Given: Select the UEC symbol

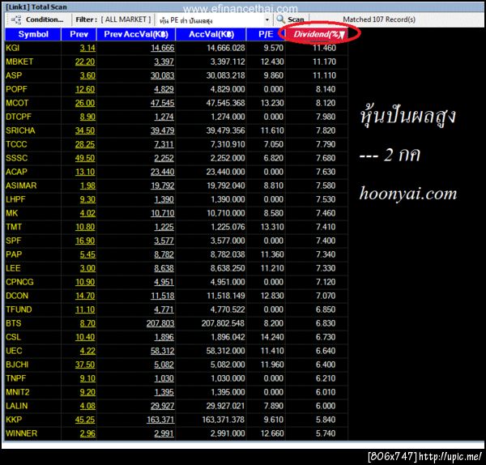Looking at the screenshot, I should [14, 351].
